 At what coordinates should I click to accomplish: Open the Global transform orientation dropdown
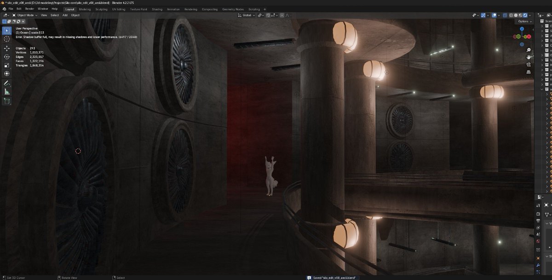coord(246,15)
